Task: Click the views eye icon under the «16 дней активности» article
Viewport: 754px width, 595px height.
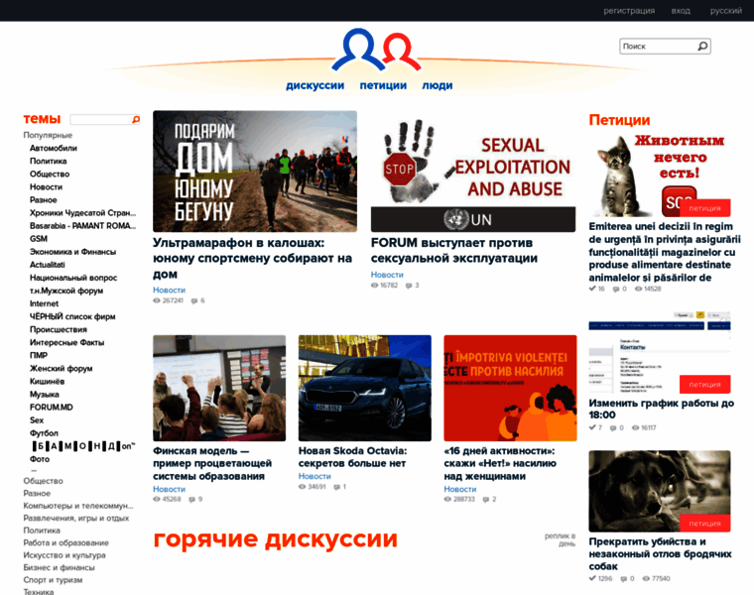Action: [x=447, y=500]
